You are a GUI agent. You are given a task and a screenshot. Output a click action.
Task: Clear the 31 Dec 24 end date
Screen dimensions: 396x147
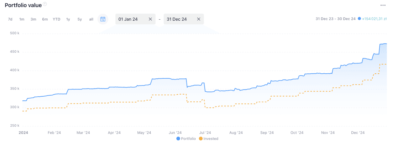tap(199, 19)
